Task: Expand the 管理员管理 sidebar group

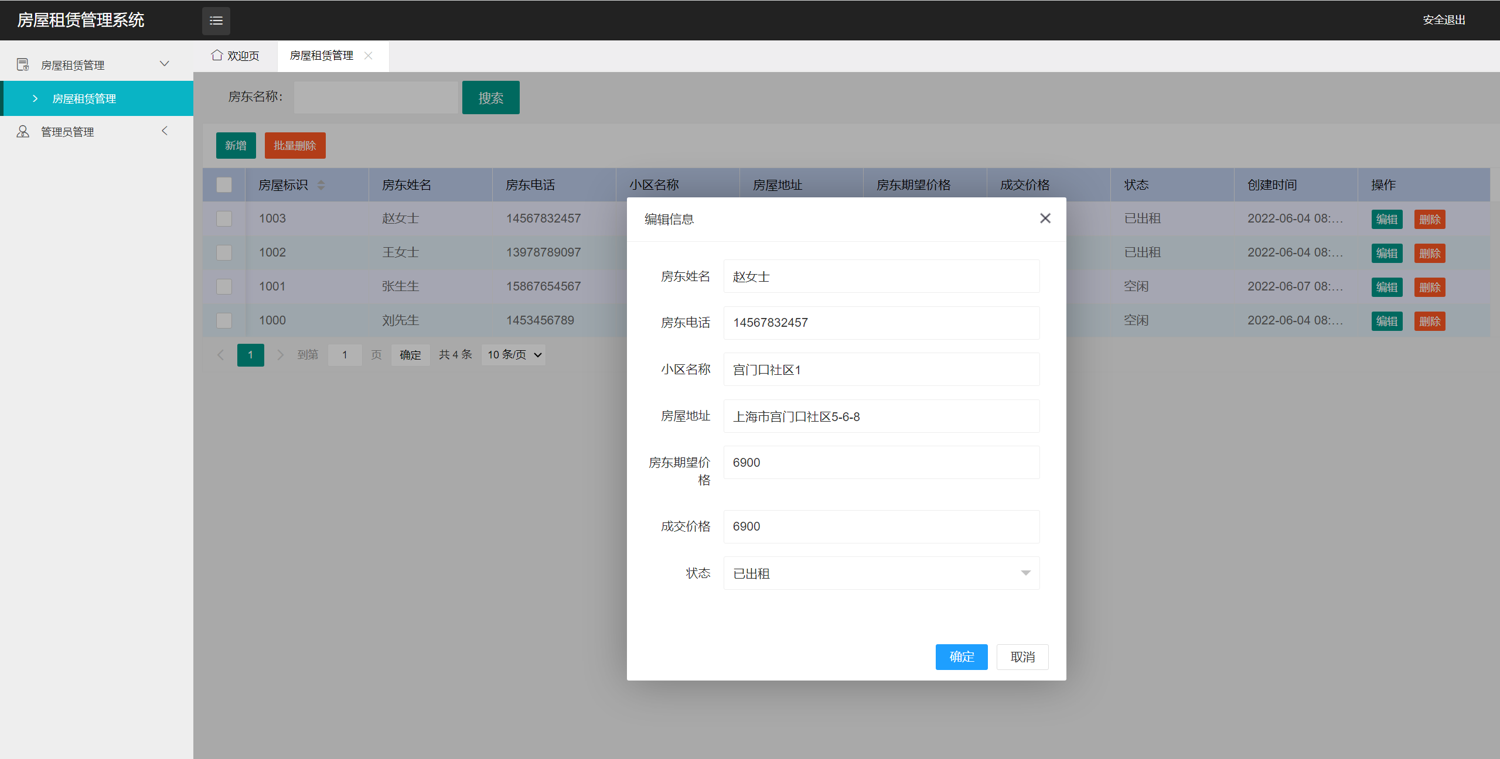Action: click(x=165, y=131)
